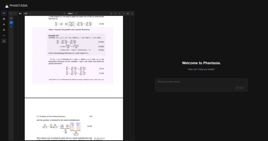Show attachments with paperclip icon
The image size is (268, 141).
click(x=11, y=27)
